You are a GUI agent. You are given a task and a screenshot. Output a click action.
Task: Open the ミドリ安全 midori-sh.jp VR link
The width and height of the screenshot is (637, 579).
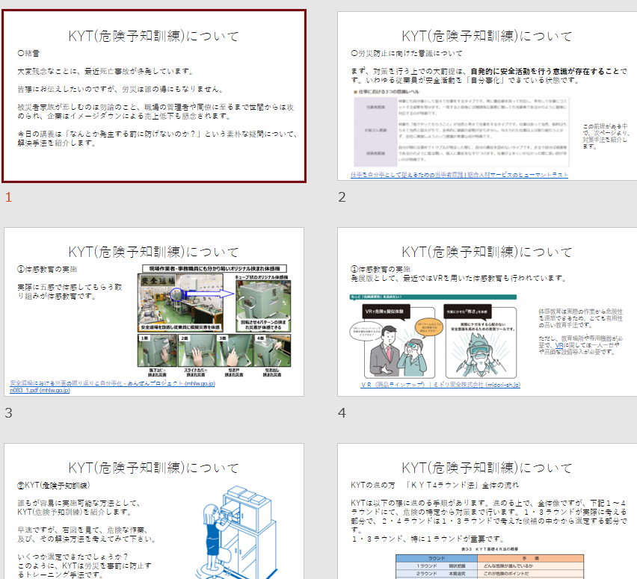coord(441,385)
